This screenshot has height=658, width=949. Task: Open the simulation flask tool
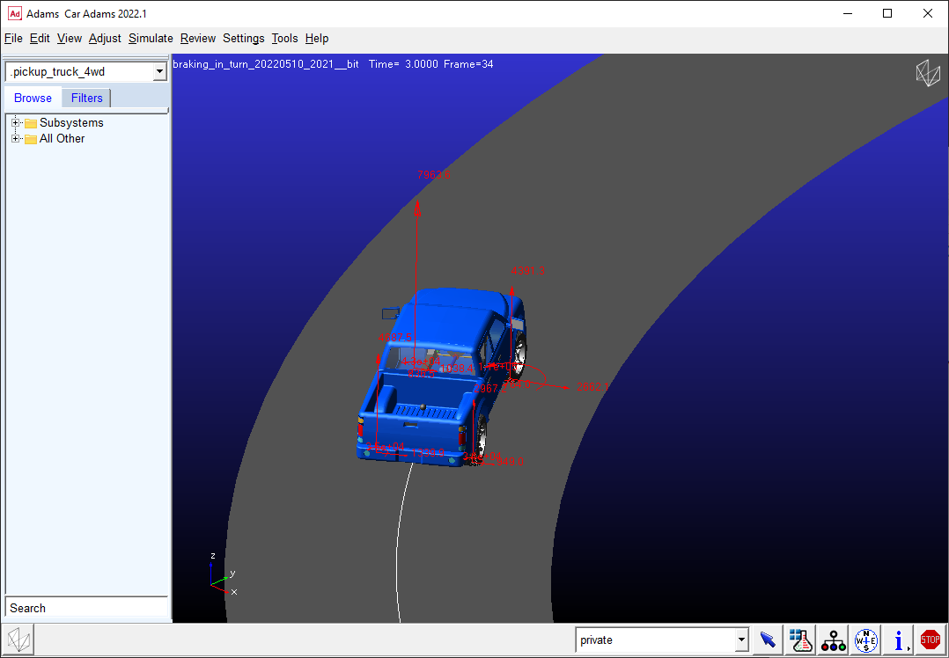[x=801, y=640]
